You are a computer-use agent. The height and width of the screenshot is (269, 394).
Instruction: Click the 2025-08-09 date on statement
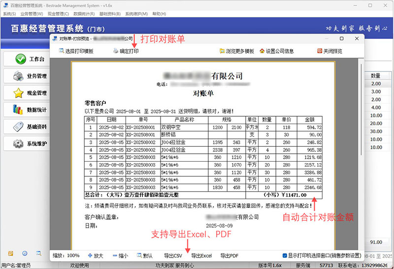coord(219,226)
